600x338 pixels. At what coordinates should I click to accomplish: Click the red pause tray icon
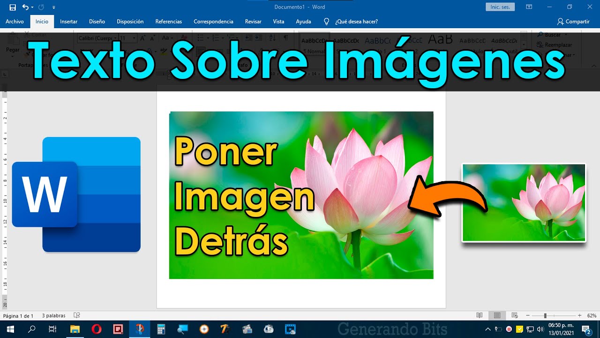point(509,329)
